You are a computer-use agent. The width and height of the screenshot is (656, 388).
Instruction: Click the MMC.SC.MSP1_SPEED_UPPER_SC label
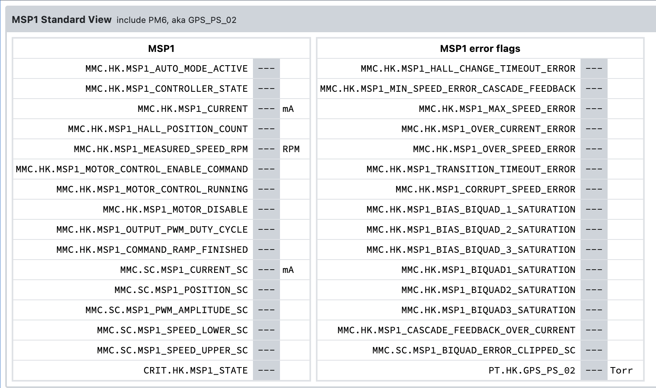pos(172,351)
